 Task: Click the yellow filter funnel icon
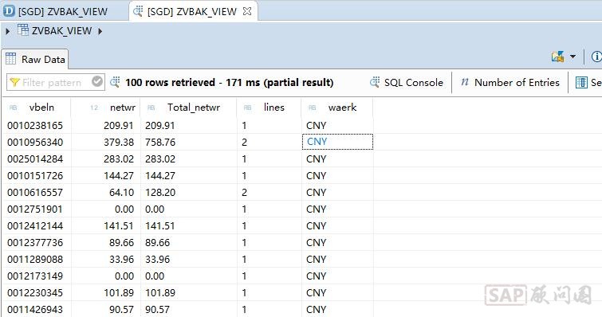(14, 82)
